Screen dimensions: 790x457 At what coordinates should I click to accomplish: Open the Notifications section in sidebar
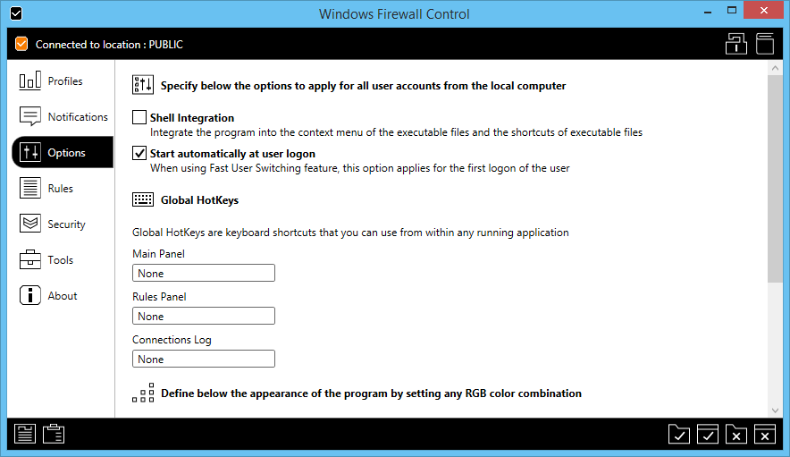pyautogui.click(x=62, y=116)
